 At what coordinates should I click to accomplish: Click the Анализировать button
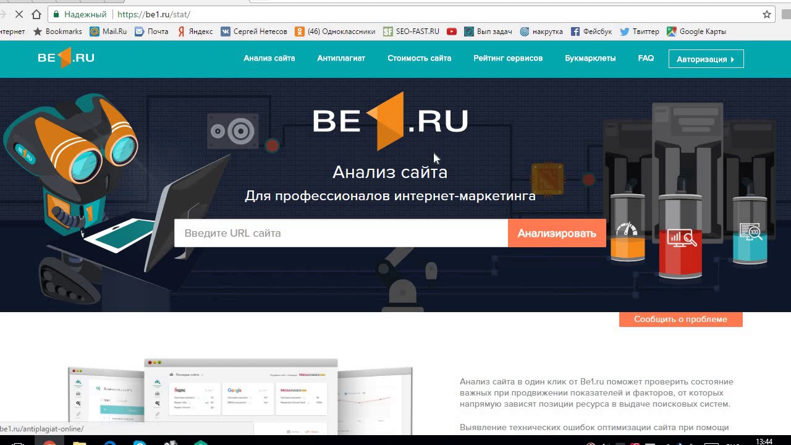click(557, 233)
